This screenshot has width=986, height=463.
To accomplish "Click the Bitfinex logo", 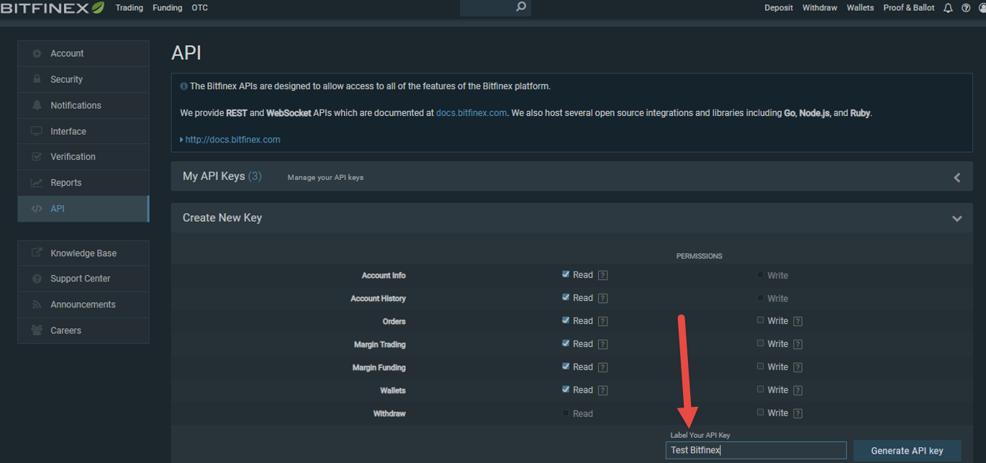I will 53,8.
